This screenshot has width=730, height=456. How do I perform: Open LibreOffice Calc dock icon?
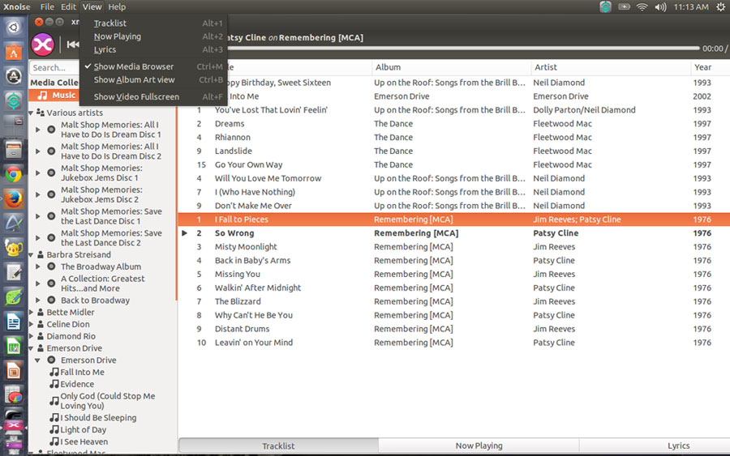tap(14, 347)
